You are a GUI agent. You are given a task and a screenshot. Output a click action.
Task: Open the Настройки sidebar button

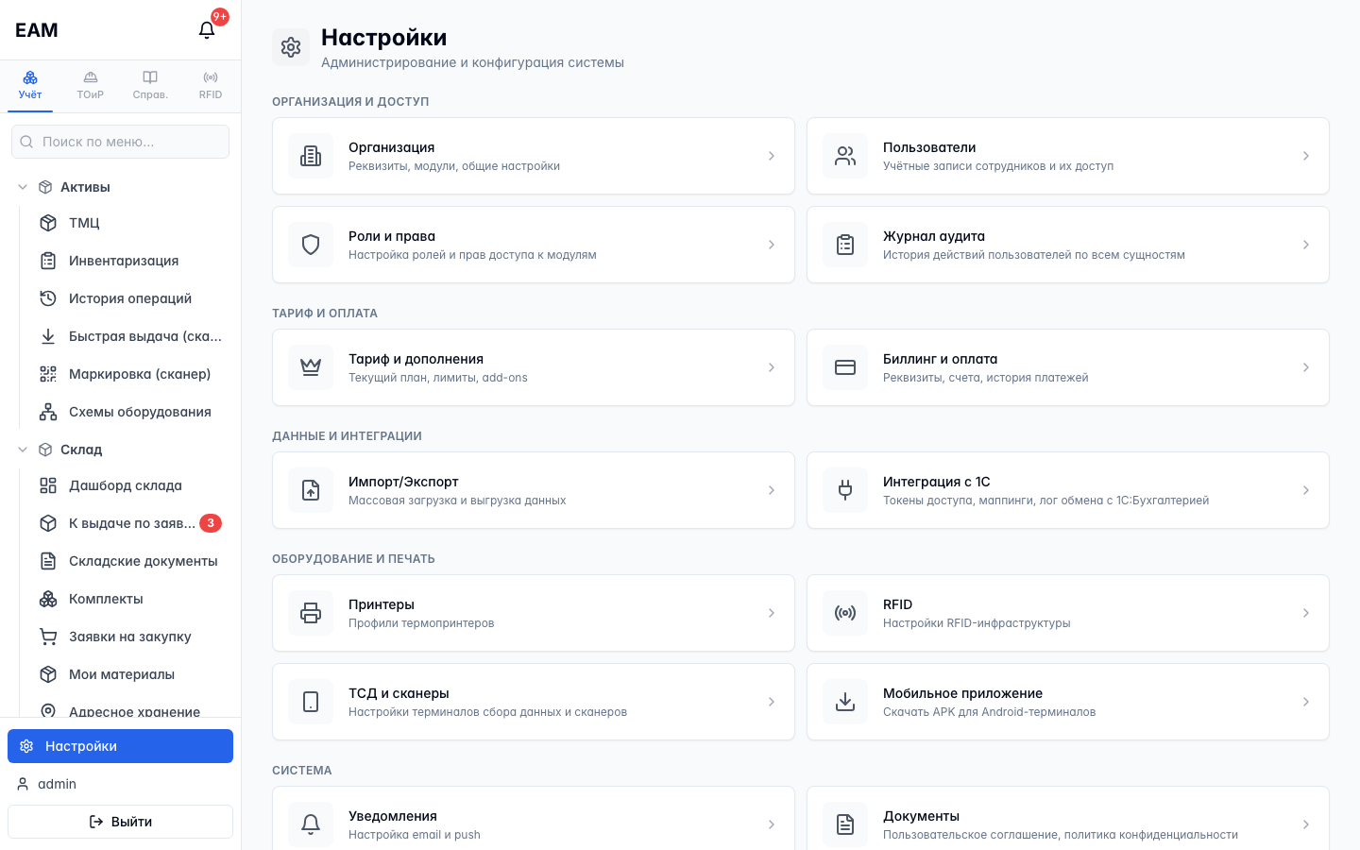(x=120, y=746)
